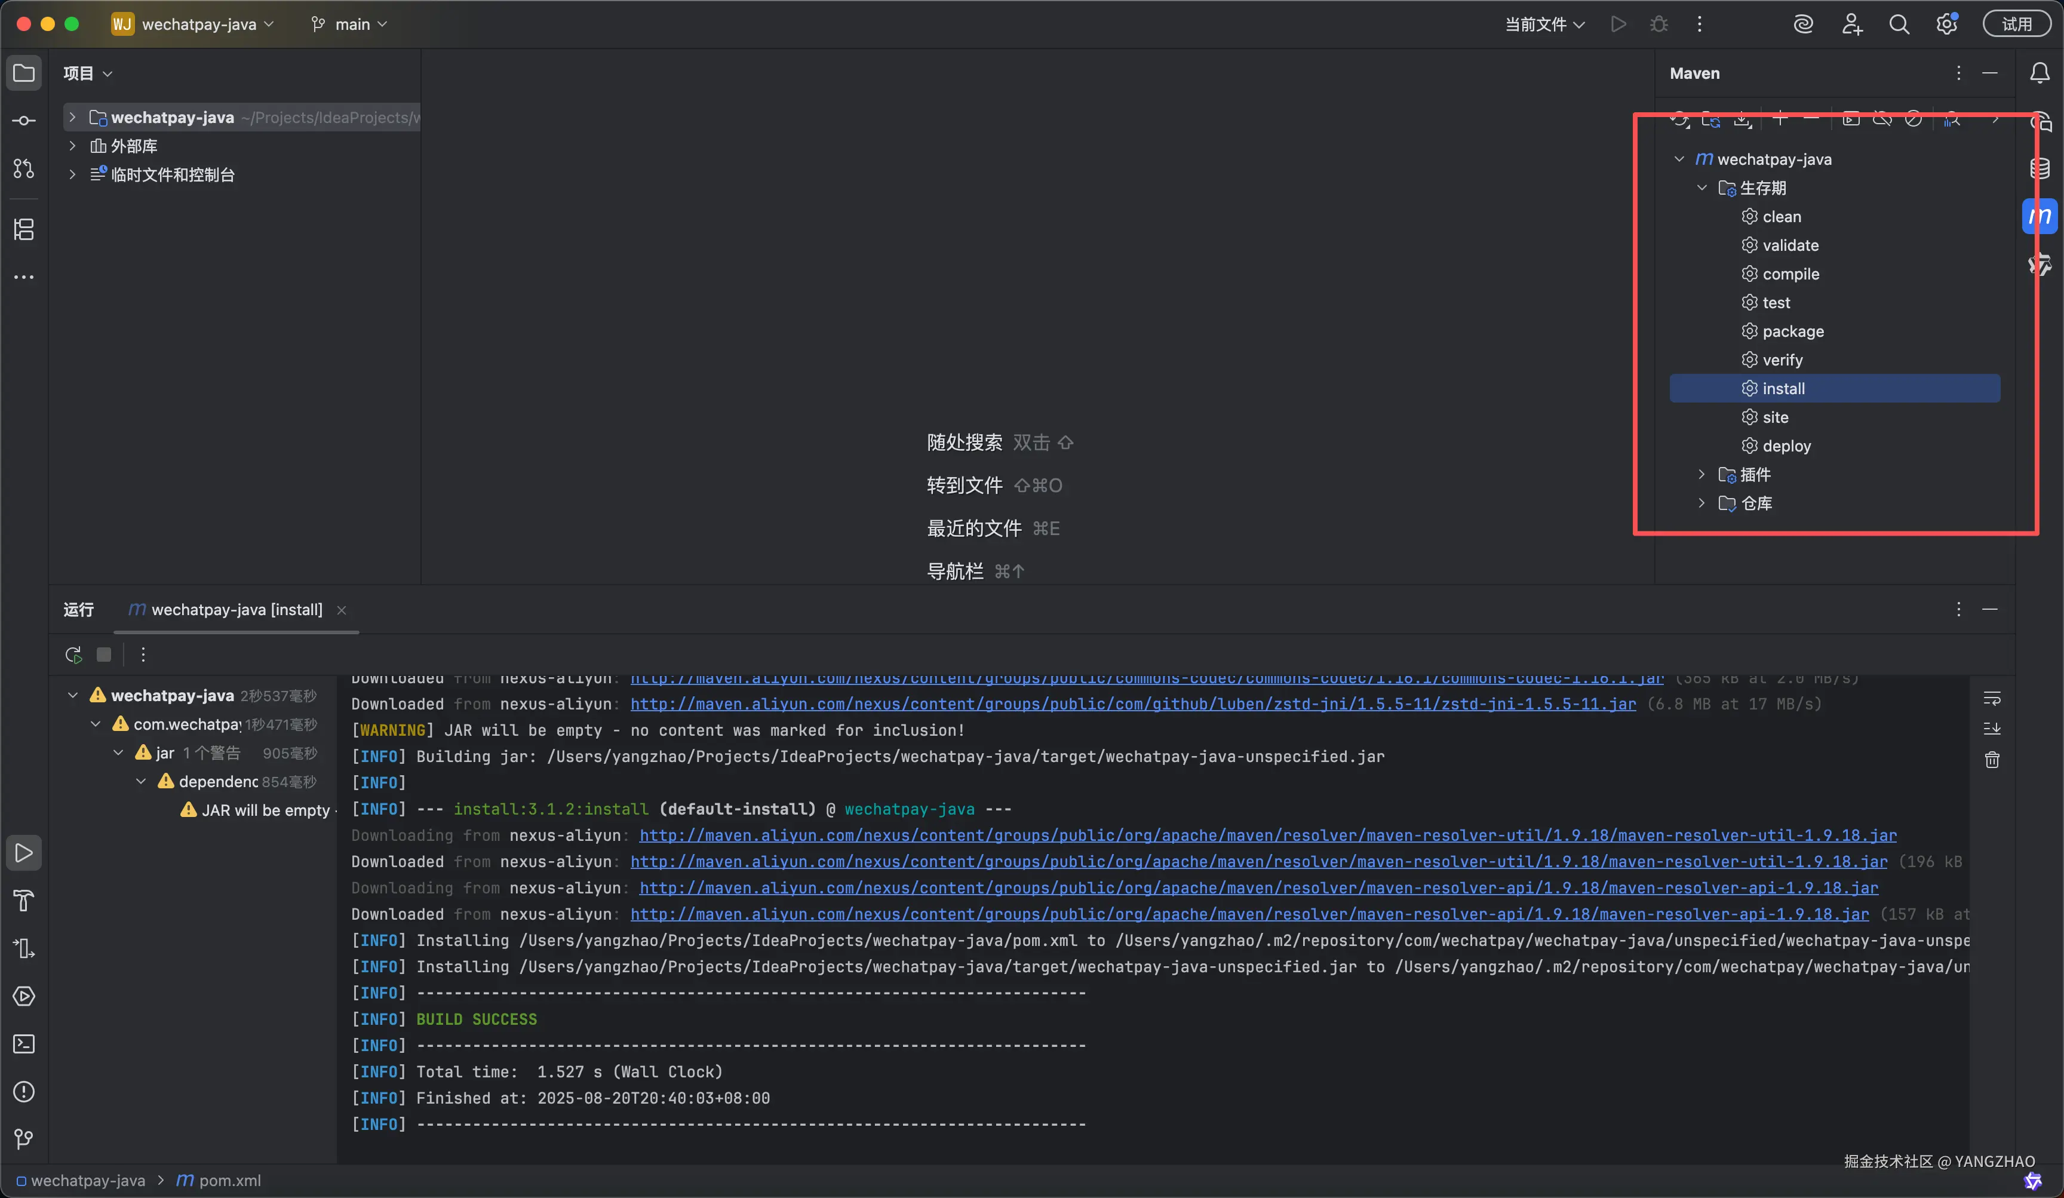Open the Git tool window icon at bottom
Screen dimensions: 2064x1198
(x=24, y=1138)
